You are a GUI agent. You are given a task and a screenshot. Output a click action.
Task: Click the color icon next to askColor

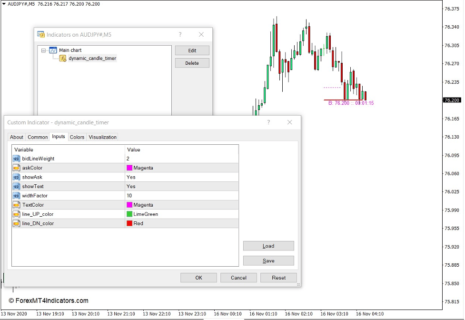16,168
